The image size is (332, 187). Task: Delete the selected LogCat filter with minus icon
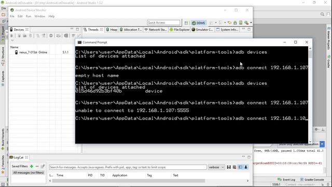[x=37, y=166]
